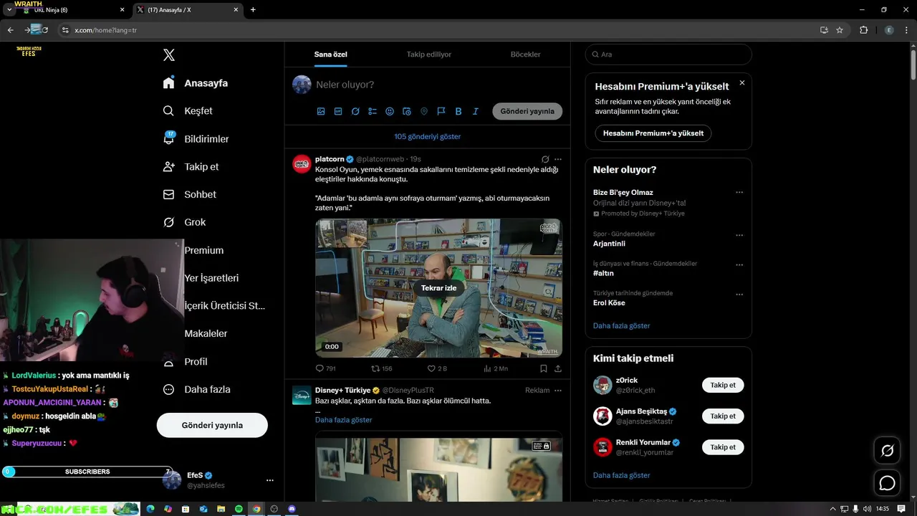This screenshot has height=516, width=917.
Task: Schedule the post with calendar icon
Action: click(407, 111)
